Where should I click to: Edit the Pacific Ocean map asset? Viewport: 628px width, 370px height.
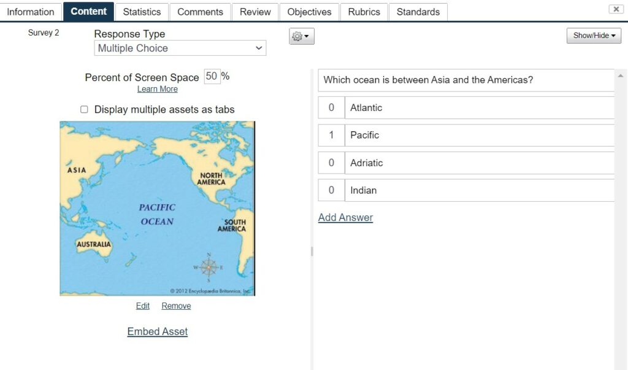pyautogui.click(x=142, y=306)
